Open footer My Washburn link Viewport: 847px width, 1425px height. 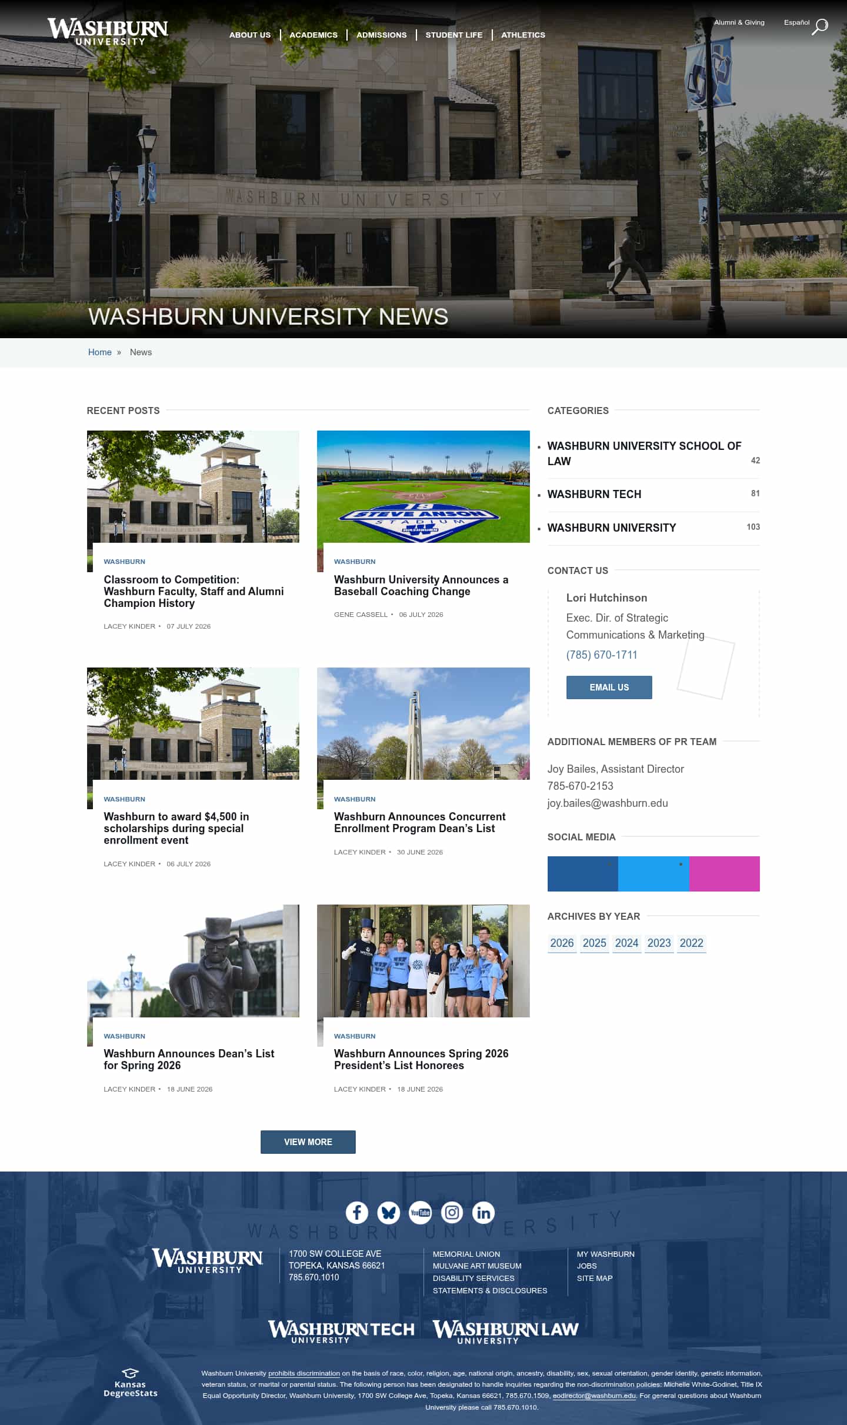pos(606,1254)
